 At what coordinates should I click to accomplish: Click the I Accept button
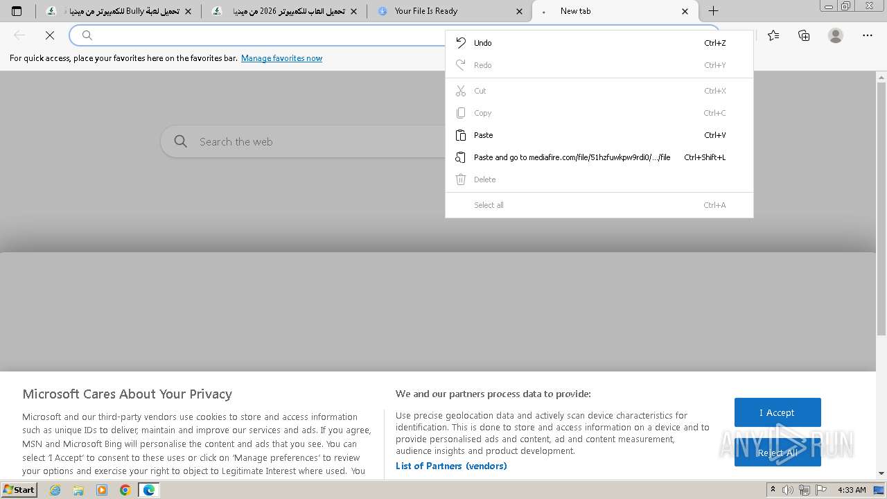[778, 412]
